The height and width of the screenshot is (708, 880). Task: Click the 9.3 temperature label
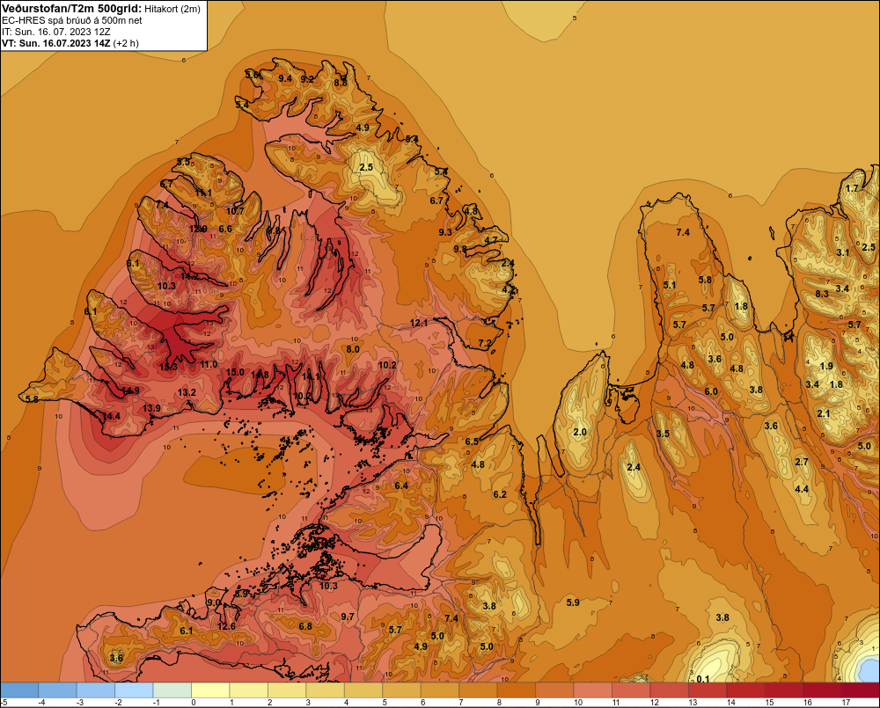pyautogui.click(x=445, y=232)
